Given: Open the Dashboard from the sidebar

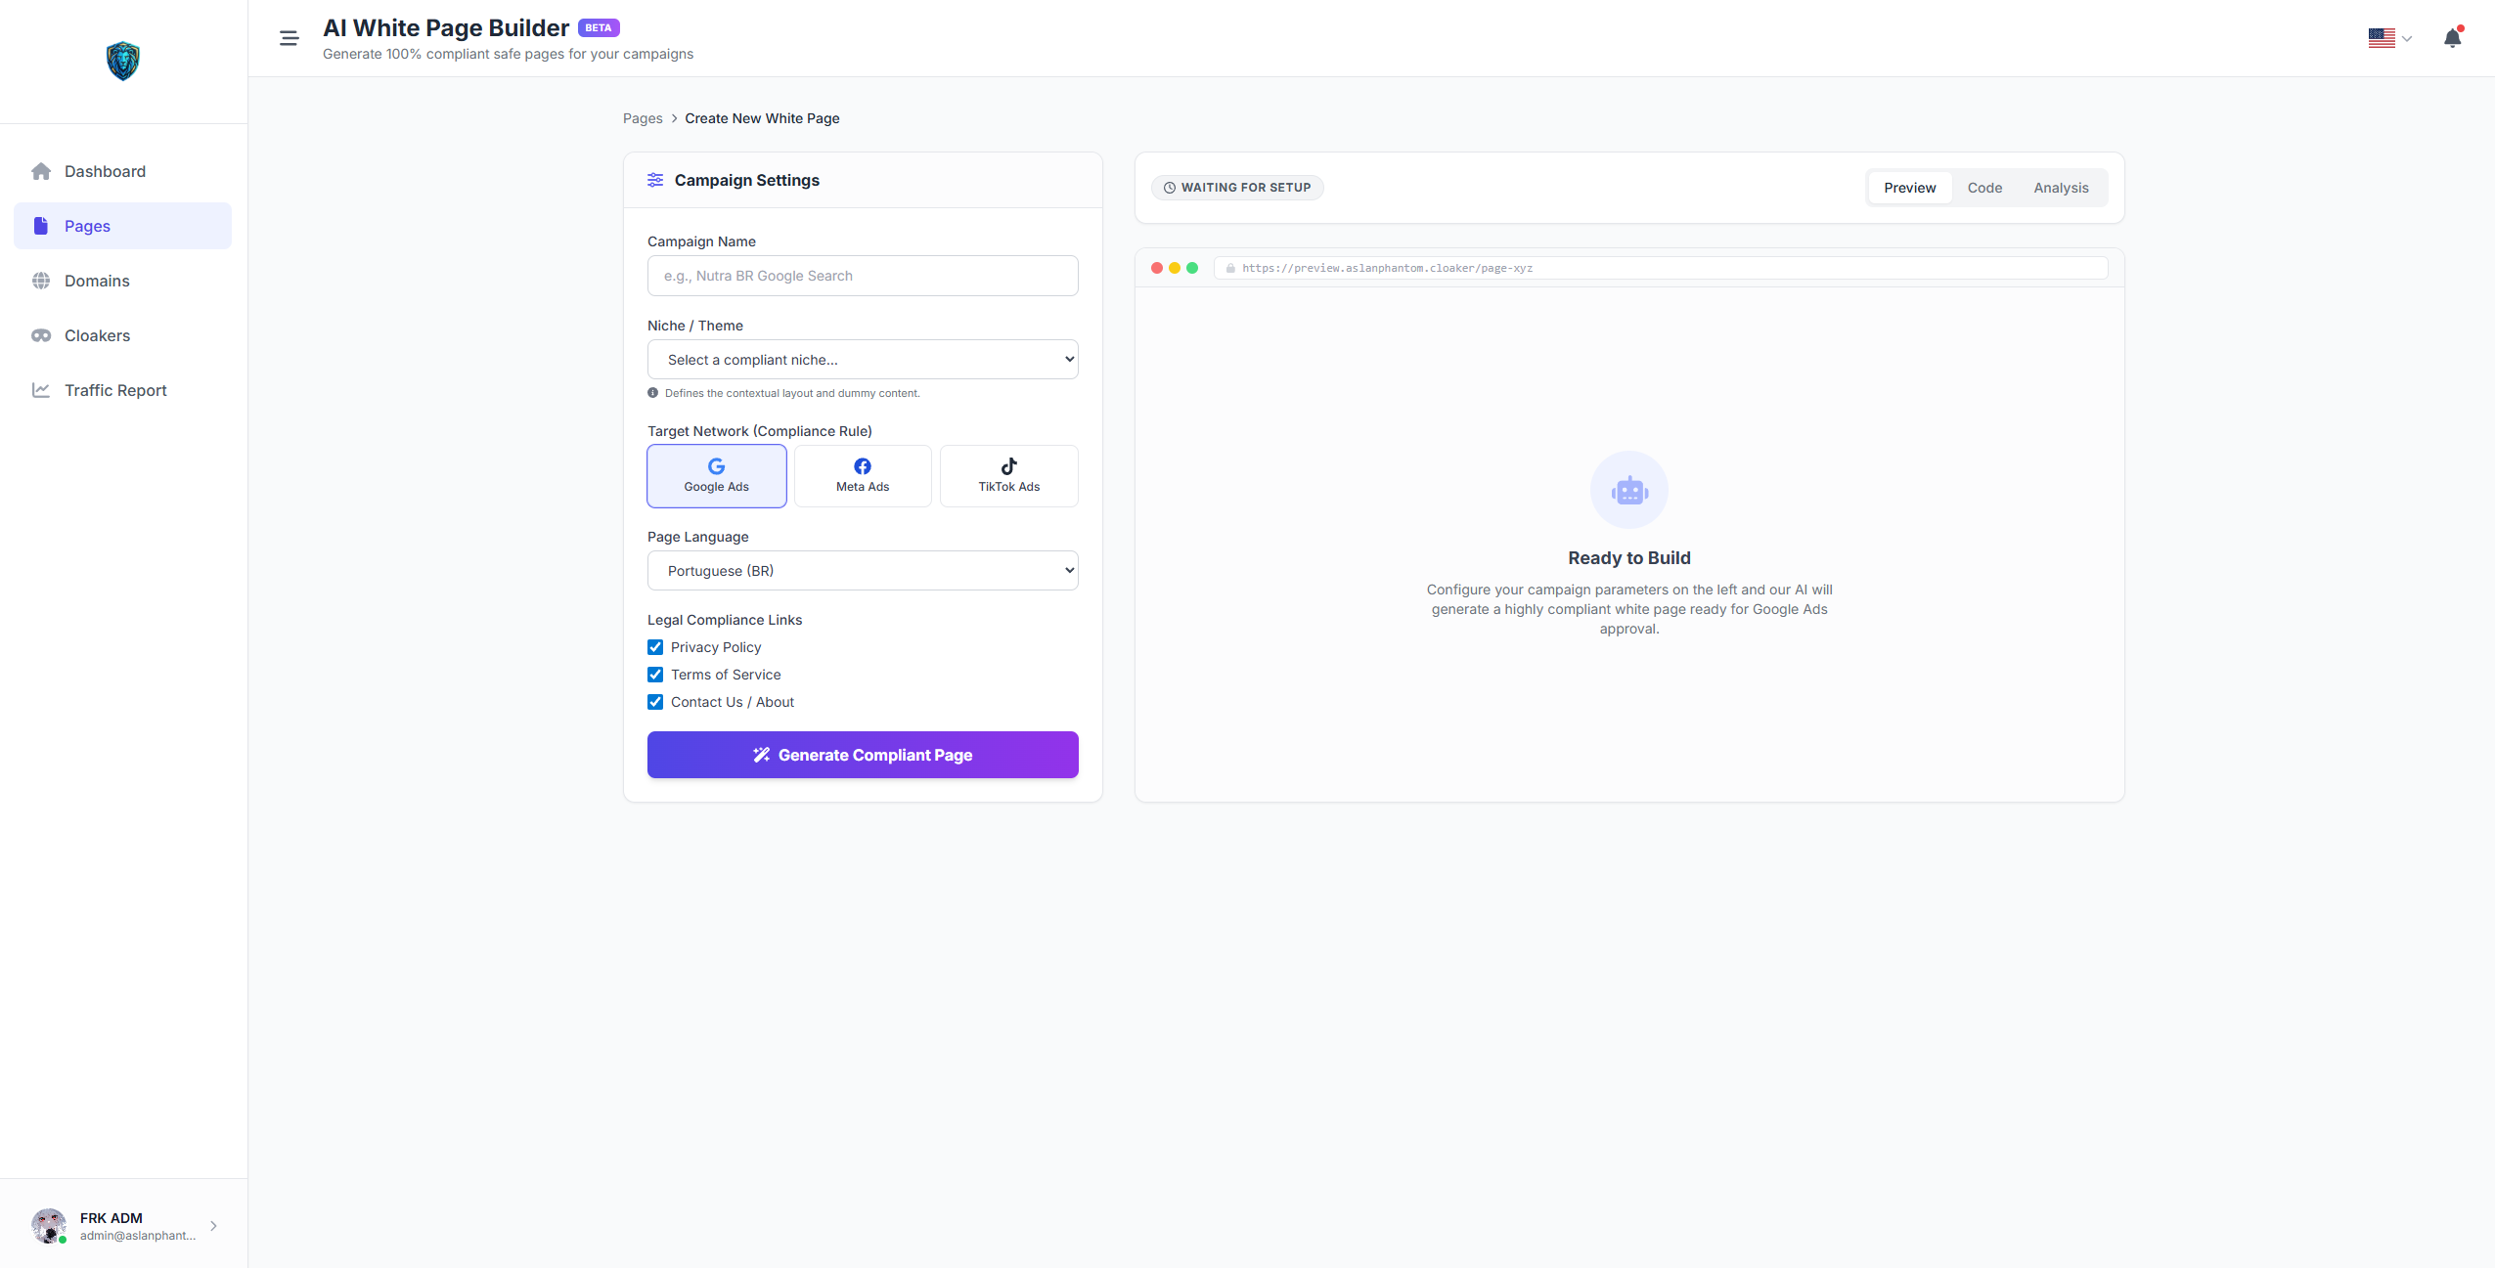Looking at the screenshot, I should [x=105, y=171].
